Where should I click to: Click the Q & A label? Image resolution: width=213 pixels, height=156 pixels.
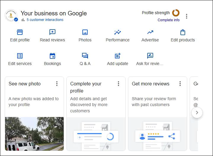pyautogui.click(x=85, y=64)
